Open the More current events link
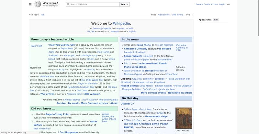The height and width of the screenshot is (134, 259). [x=153, y=93]
